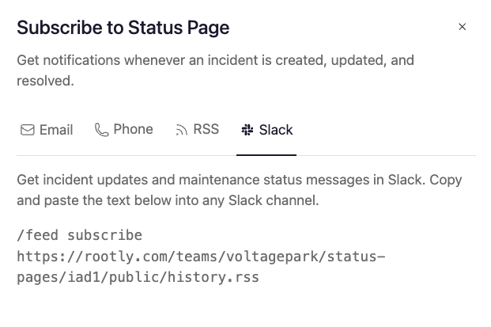The image size is (491, 327).
Task: Click the rootly.com URL line
Action: (x=201, y=257)
